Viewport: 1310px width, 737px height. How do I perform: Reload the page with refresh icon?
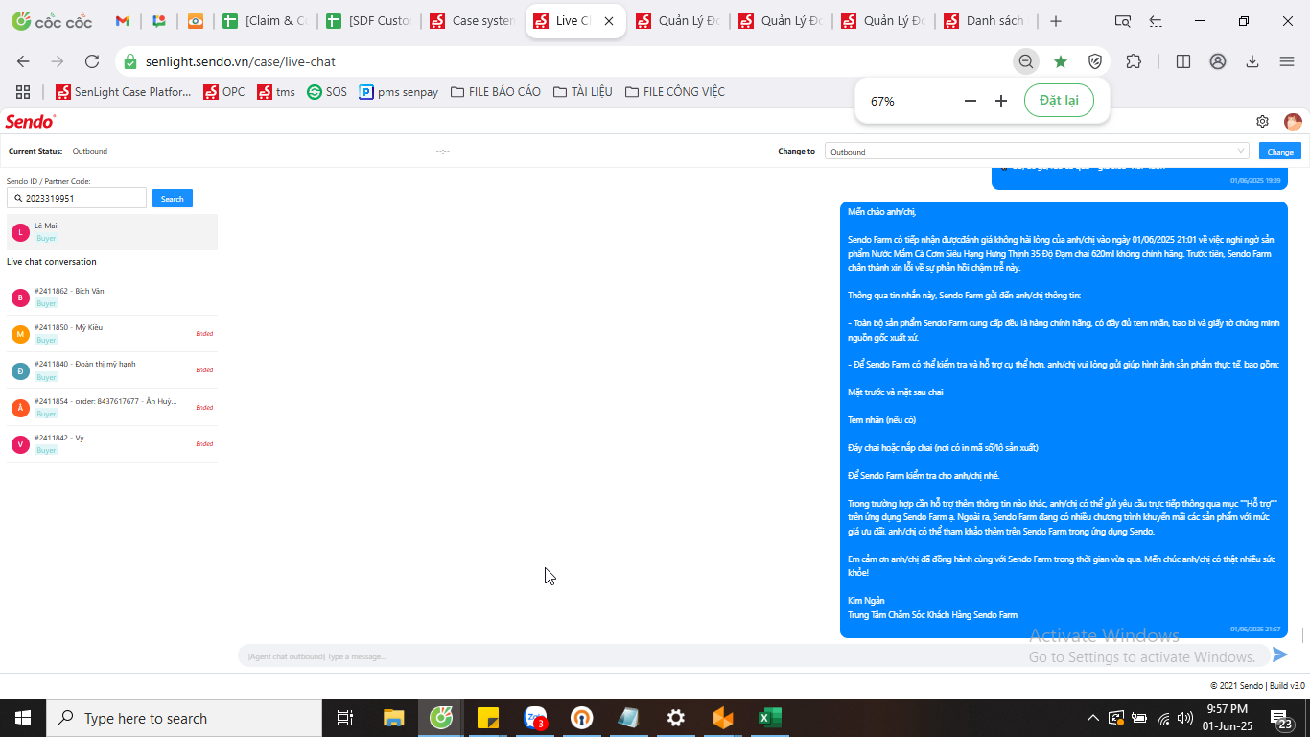[92, 61]
